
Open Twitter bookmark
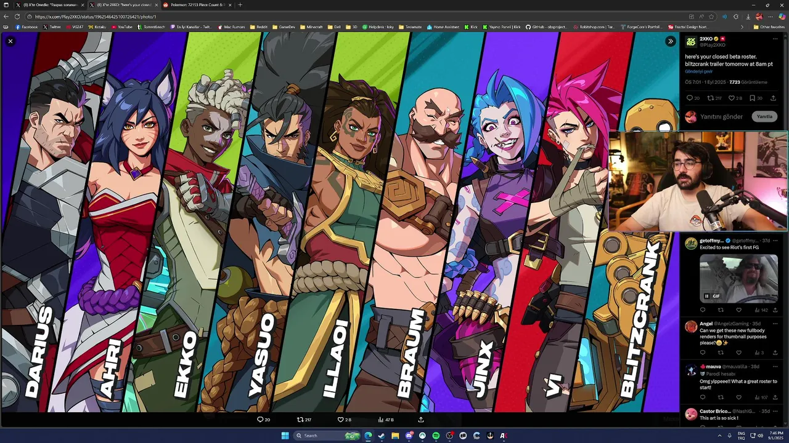pos(52,27)
